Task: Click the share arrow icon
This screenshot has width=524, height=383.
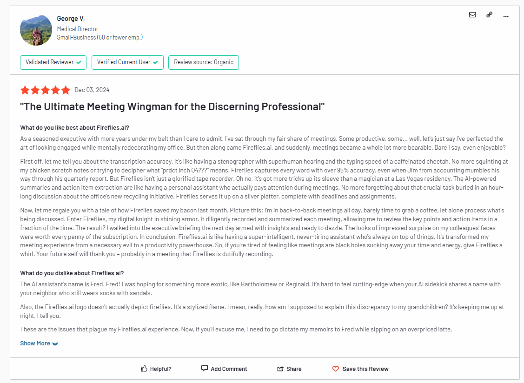Action: [x=280, y=369]
